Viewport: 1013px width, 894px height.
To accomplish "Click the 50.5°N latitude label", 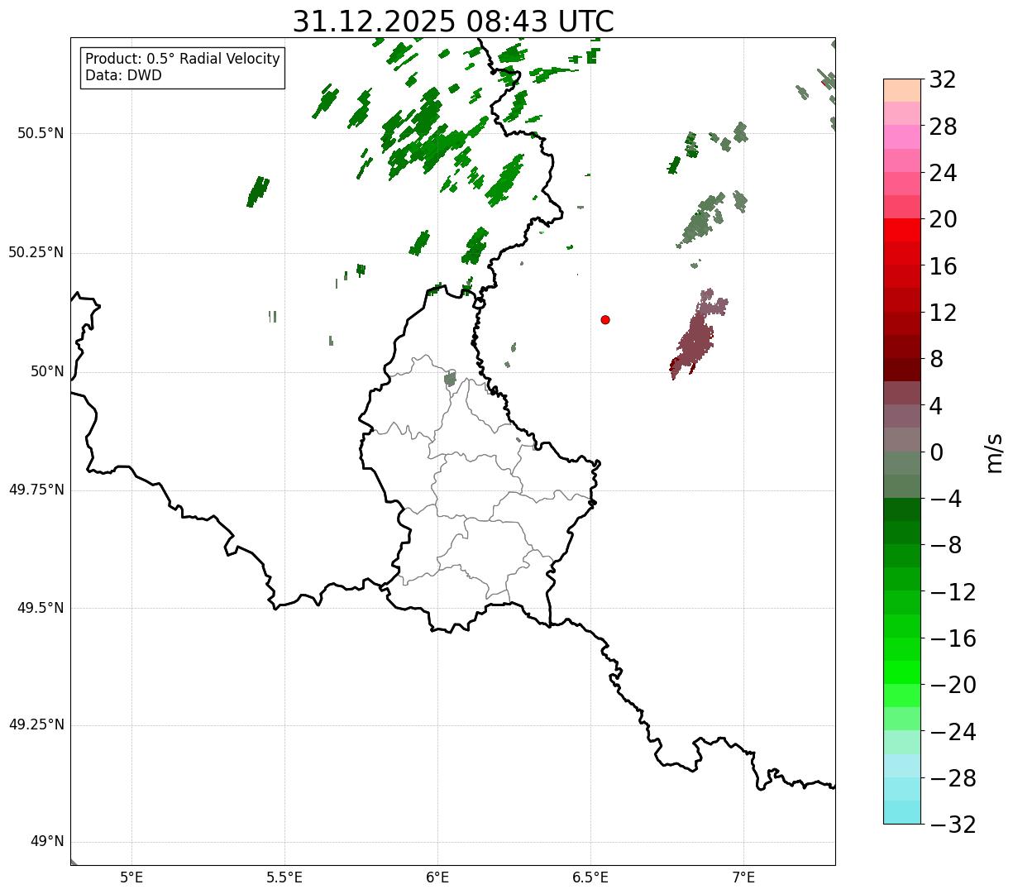I will tap(41, 133).
